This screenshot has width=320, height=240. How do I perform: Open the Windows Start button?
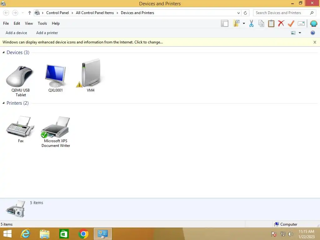[x=7, y=234]
